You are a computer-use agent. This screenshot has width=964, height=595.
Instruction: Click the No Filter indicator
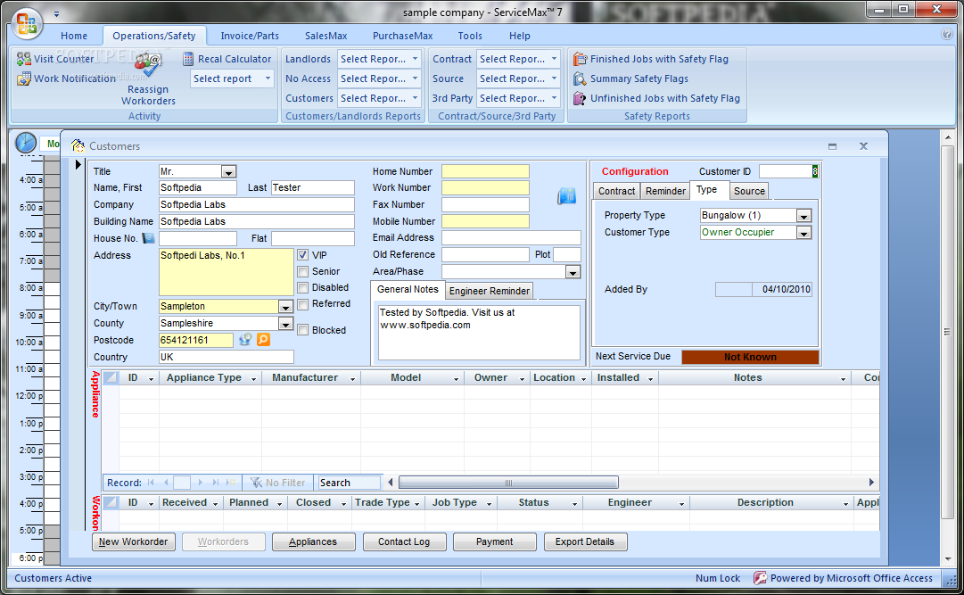(278, 483)
